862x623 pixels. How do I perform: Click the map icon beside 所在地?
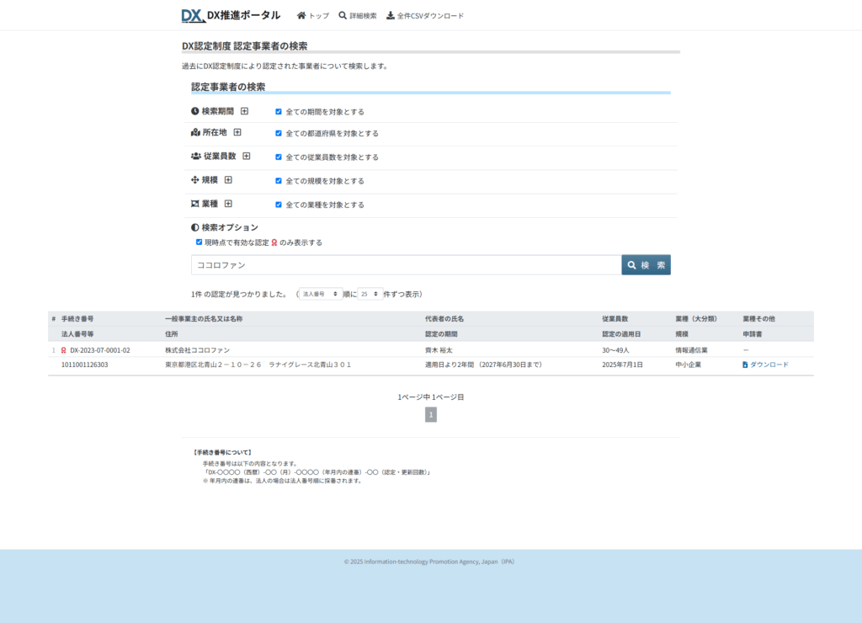point(195,132)
